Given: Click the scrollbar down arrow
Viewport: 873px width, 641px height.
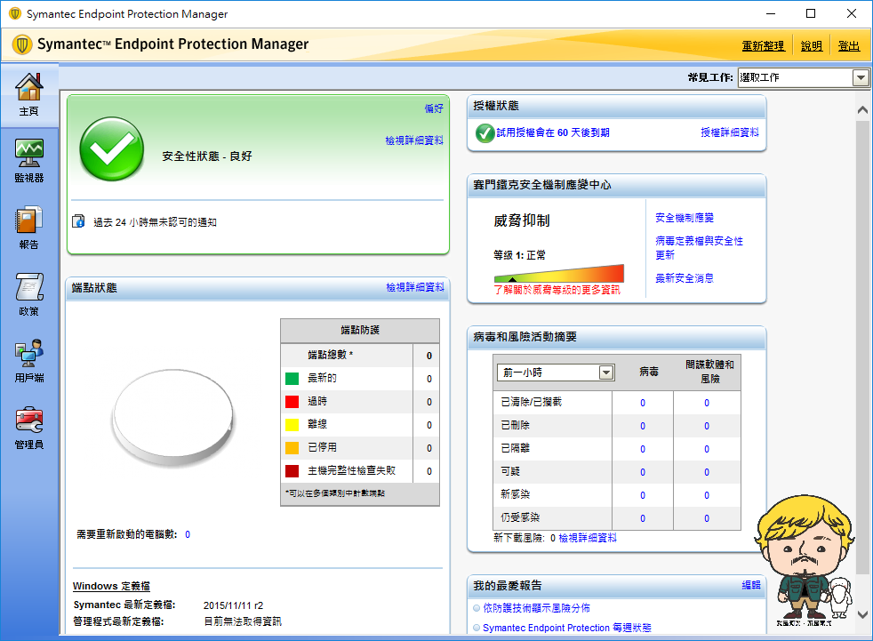Looking at the screenshot, I should click(x=862, y=615).
